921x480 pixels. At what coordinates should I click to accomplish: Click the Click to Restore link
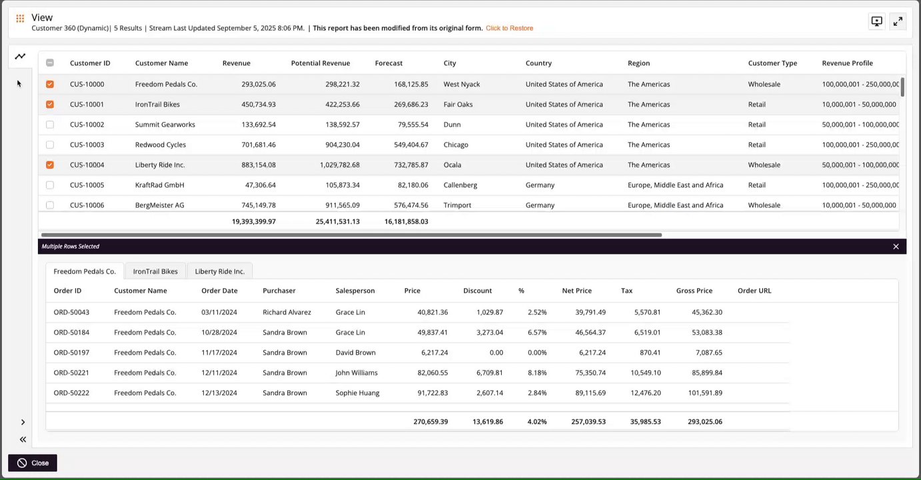click(x=509, y=29)
